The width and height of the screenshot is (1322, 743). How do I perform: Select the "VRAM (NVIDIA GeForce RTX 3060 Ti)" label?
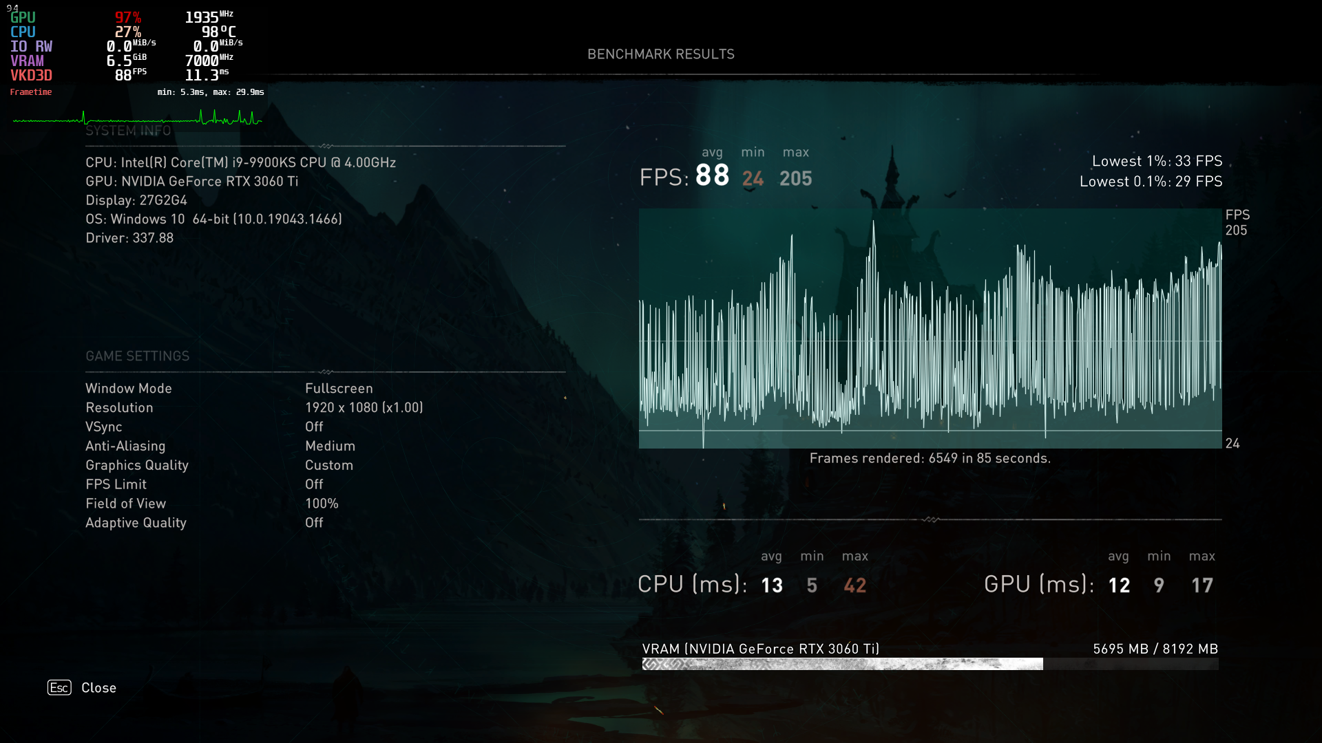click(761, 649)
